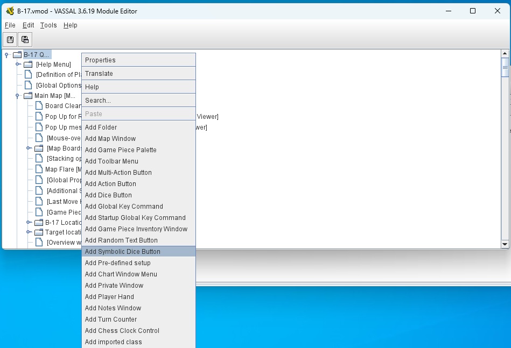
Task: Expand the [Map Boards tree node
Action: 29,148
